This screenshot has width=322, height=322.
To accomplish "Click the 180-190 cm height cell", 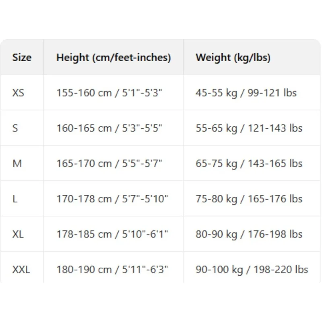I will tap(112, 269).
